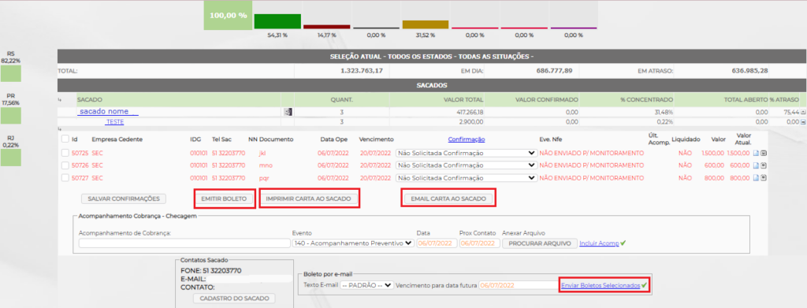Collapse the TESTE row with minus icon
This screenshot has height=308, width=807.
pyautogui.click(x=803, y=122)
